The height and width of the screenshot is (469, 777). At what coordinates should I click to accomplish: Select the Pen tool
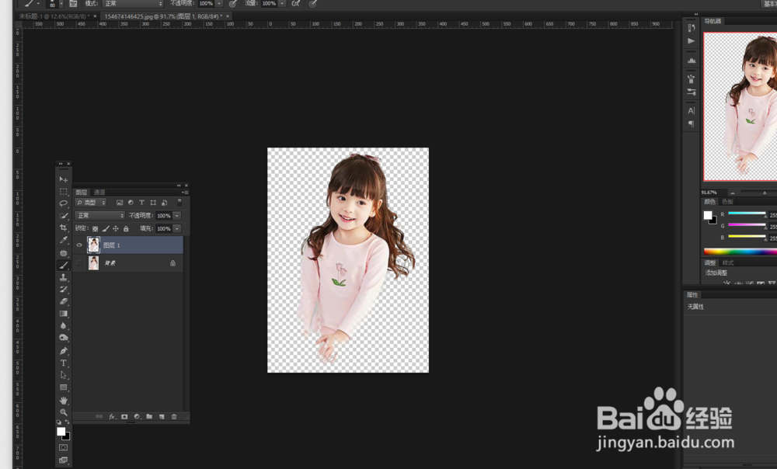point(64,351)
